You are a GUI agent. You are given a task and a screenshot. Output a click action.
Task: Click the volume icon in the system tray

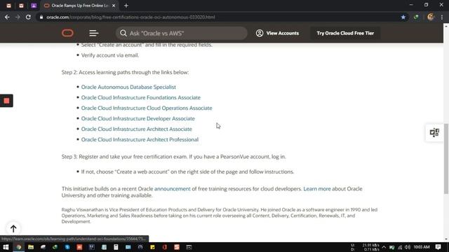tap(407, 247)
